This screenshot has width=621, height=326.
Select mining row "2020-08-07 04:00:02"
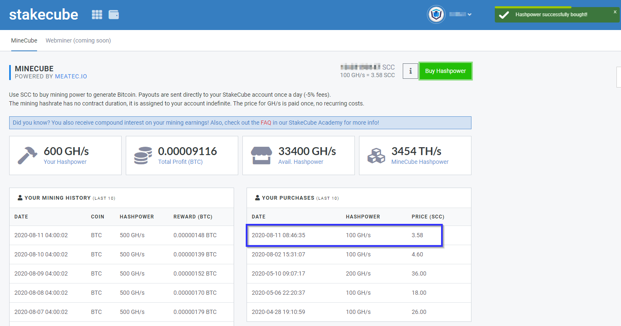(122, 312)
